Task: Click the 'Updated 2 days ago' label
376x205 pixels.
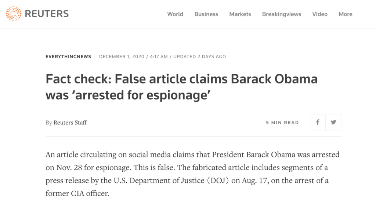Action: pyautogui.click(x=199, y=57)
